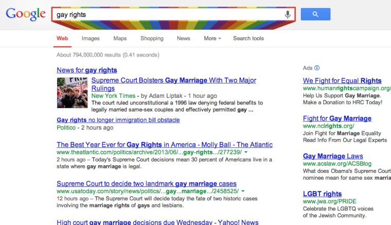Image resolution: width=391 pixels, height=225 pixels.
Task: Open the 'Fight for Gay Marriage' ad
Action: [x=337, y=118]
